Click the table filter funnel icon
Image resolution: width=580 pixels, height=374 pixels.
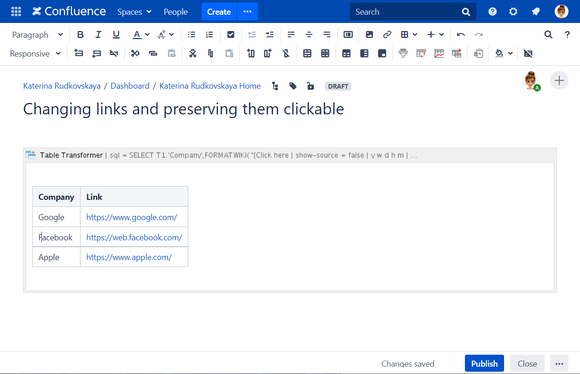403,54
